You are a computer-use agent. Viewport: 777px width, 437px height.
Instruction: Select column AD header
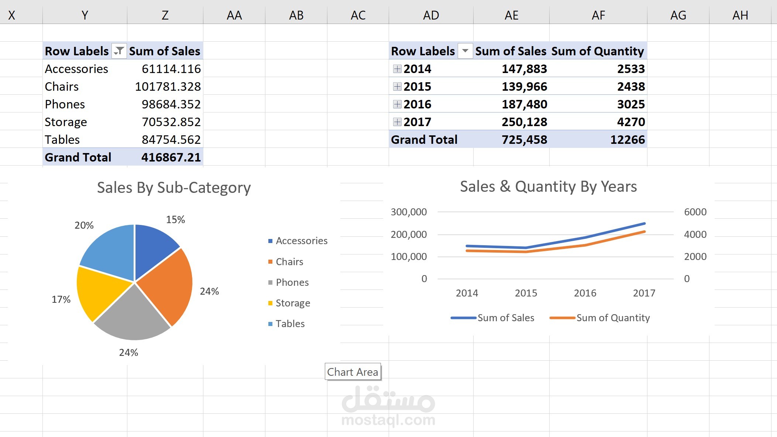pos(431,15)
